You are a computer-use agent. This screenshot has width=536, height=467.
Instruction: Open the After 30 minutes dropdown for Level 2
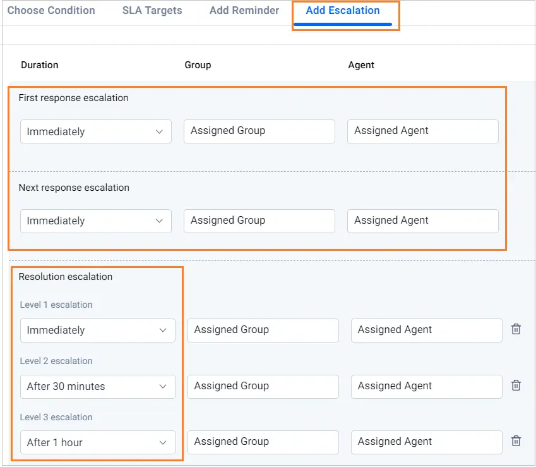click(x=97, y=386)
